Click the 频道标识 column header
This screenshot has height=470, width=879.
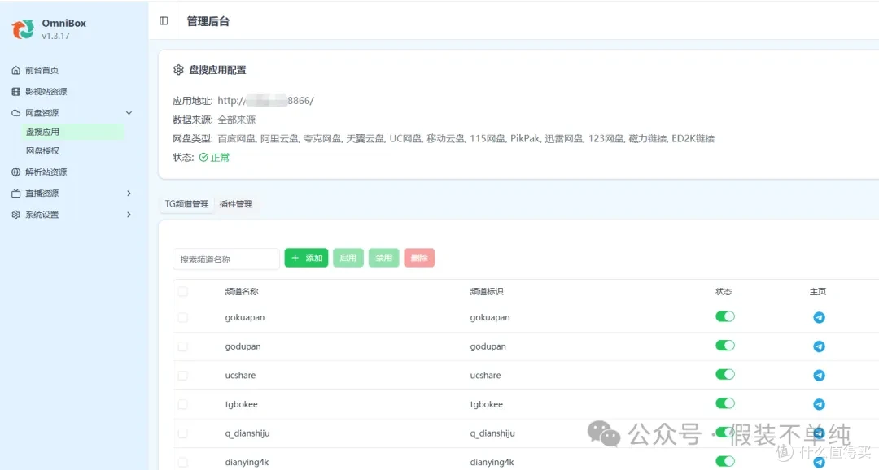tap(487, 291)
